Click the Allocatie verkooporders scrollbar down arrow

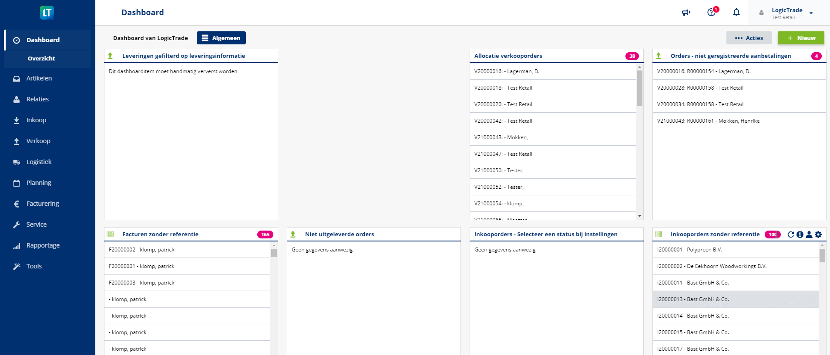click(x=639, y=216)
